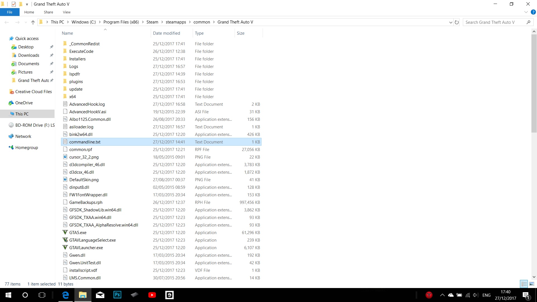Open Photoshop from the taskbar
This screenshot has height=302, width=537.
click(x=117, y=295)
